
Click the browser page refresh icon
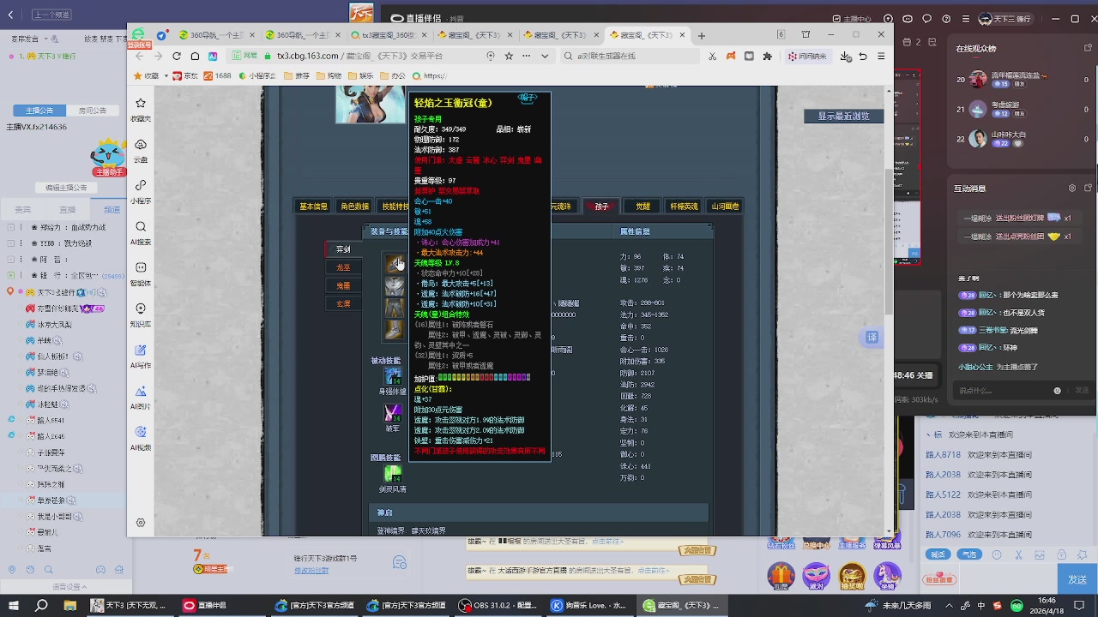(177, 57)
